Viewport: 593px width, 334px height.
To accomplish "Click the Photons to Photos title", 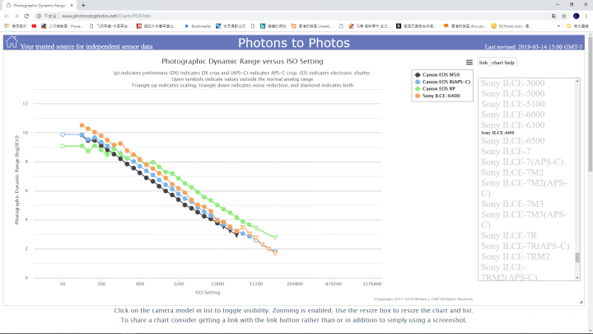I will pyautogui.click(x=294, y=43).
